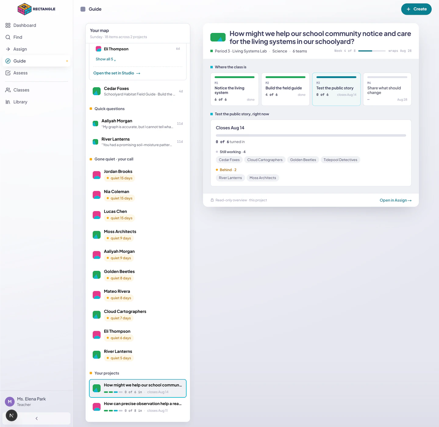Select Moss Architects quiet 9 days
Screen dimensions: 439x427
pyautogui.click(x=138, y=235)
